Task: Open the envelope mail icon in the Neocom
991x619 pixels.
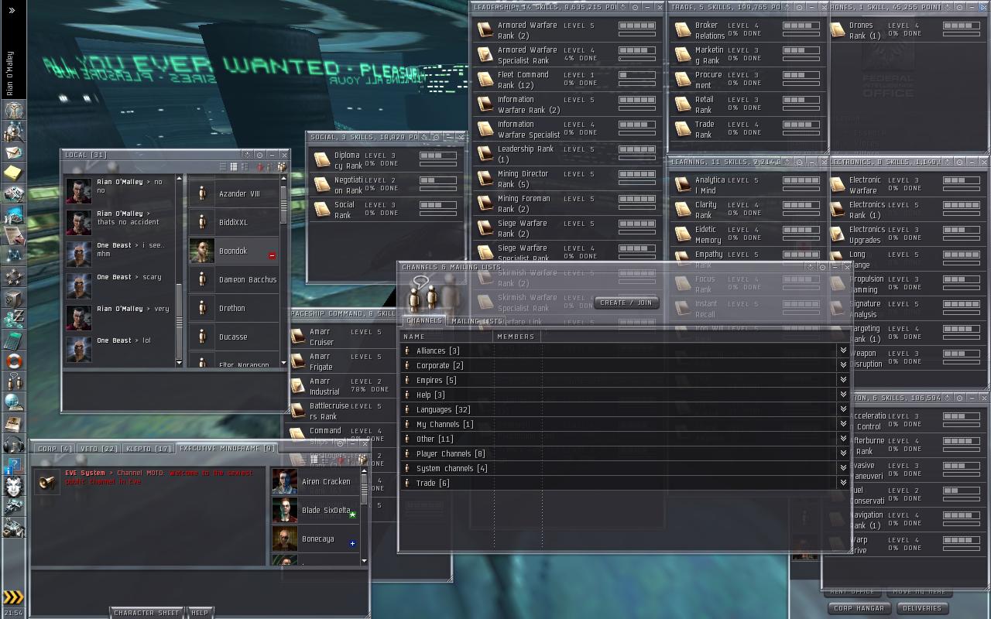Action: click(13, 152)
